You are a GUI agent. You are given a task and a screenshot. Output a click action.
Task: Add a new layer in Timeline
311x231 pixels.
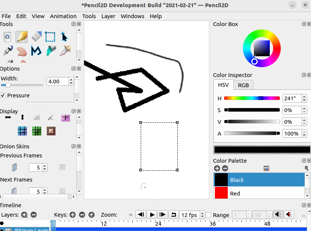point(24,215)
